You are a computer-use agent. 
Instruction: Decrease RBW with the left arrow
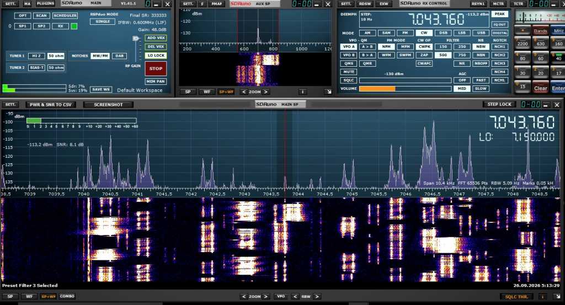[295, 297]
